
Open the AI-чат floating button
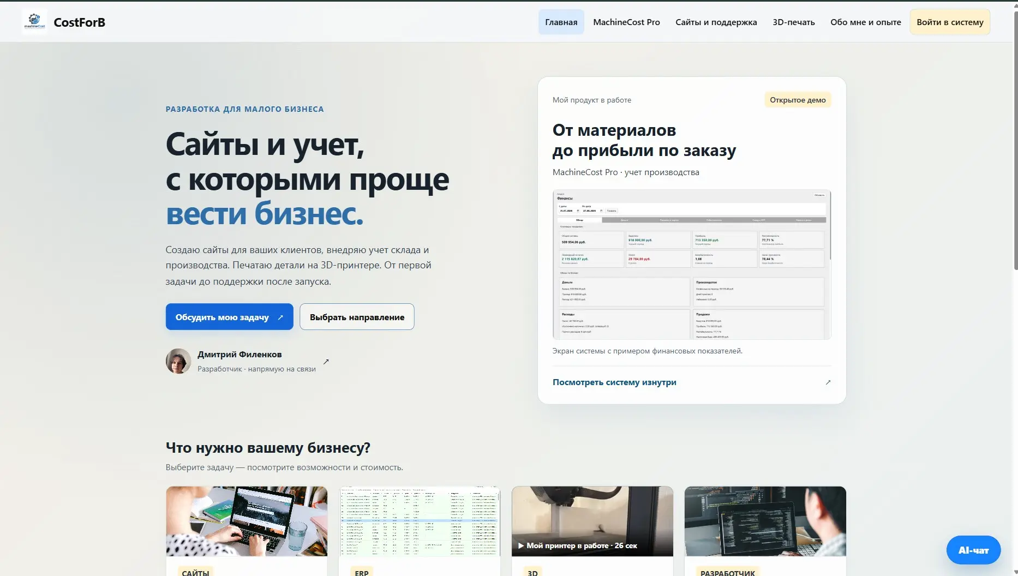pyautogui.click(x=973, y=550)
